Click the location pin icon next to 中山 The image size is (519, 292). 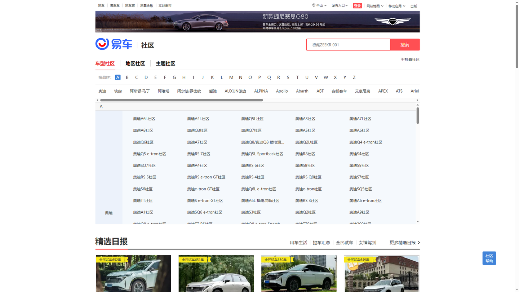click(x=314, y=5)
